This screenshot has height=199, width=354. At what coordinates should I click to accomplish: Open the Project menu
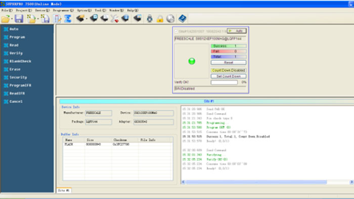[24, 11]
